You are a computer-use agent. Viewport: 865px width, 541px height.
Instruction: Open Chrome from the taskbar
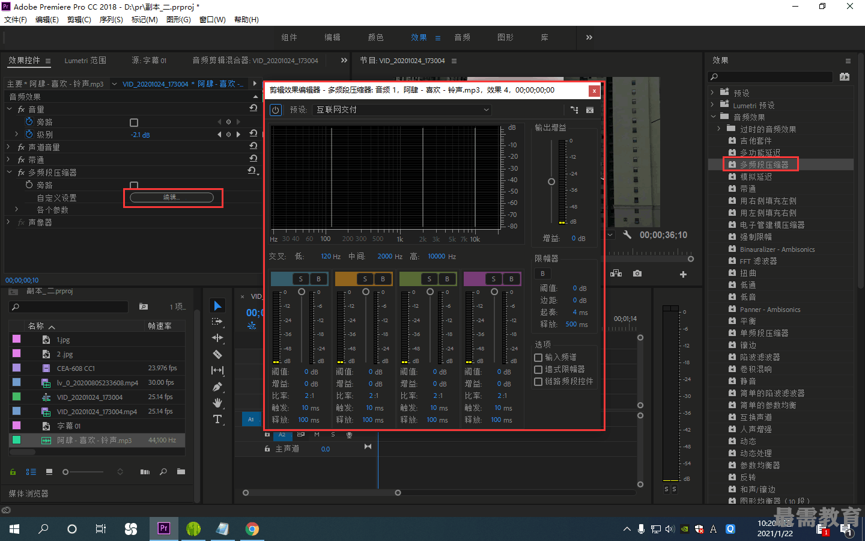[x=252, y=529]
